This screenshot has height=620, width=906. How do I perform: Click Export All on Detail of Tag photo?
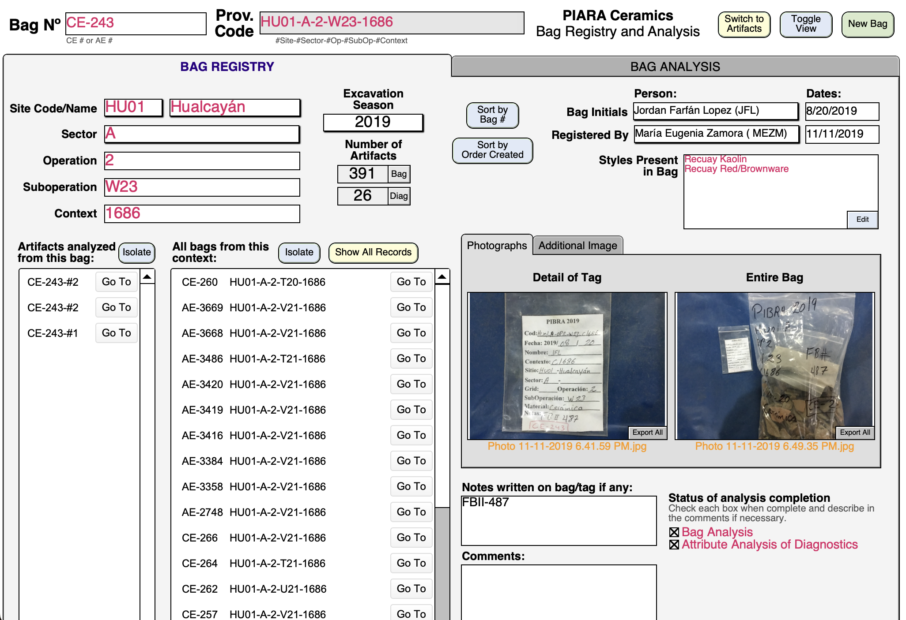tap(647, 432)
